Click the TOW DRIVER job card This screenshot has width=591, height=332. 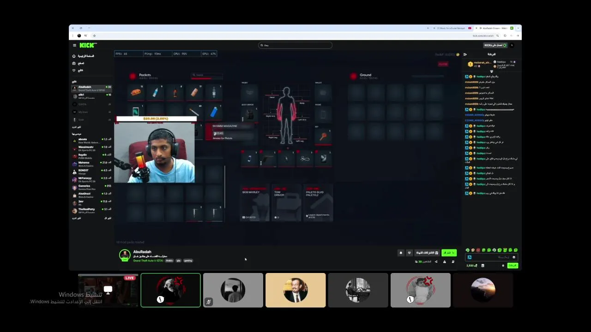point(286,203)
